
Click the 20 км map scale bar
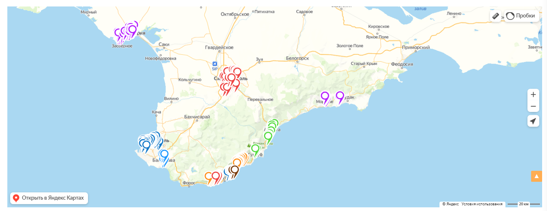[x=528, y=204]
